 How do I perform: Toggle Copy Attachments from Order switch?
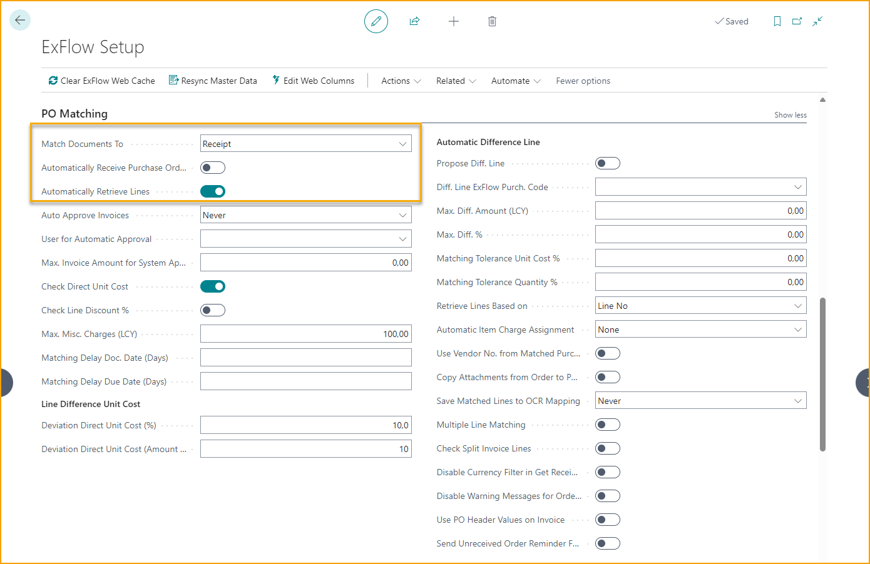[608, 377]
